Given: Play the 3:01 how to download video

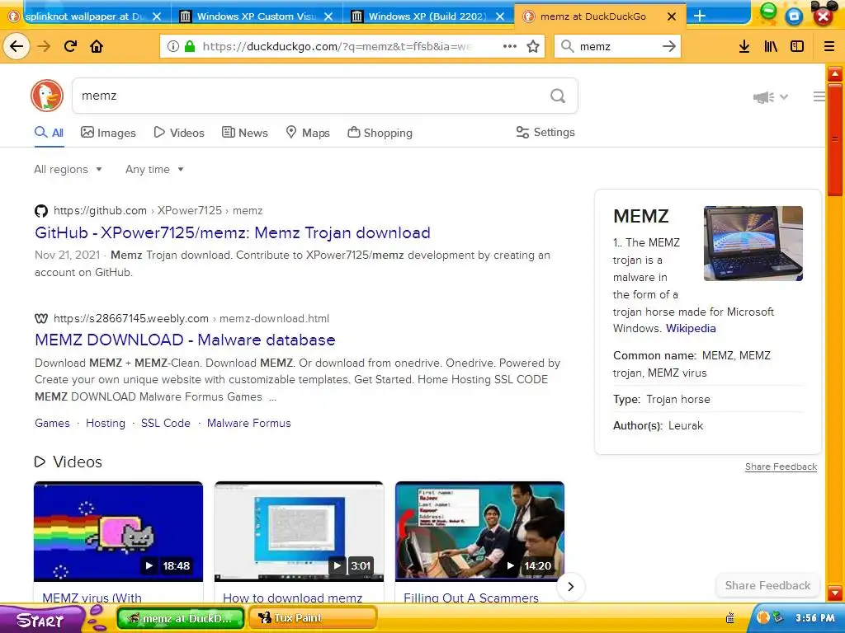Looking at the screenshot, I should (299, 532).
